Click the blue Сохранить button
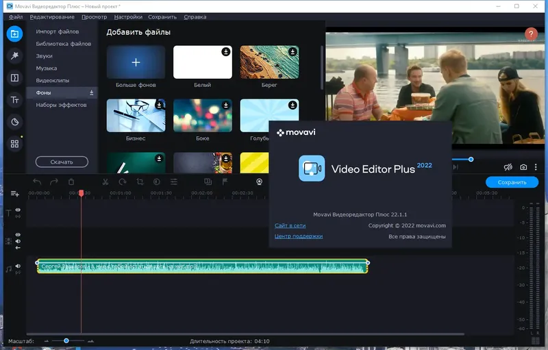Screen dimensions: 548x350 (x=512, y=182)
